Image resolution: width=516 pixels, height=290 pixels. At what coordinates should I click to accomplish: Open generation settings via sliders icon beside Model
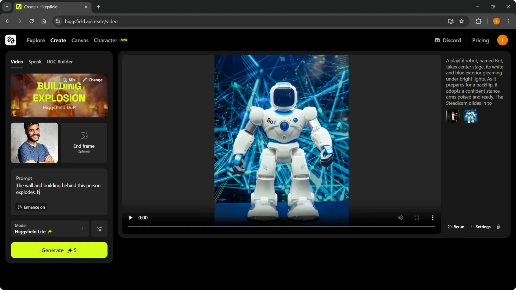point(99,229)
